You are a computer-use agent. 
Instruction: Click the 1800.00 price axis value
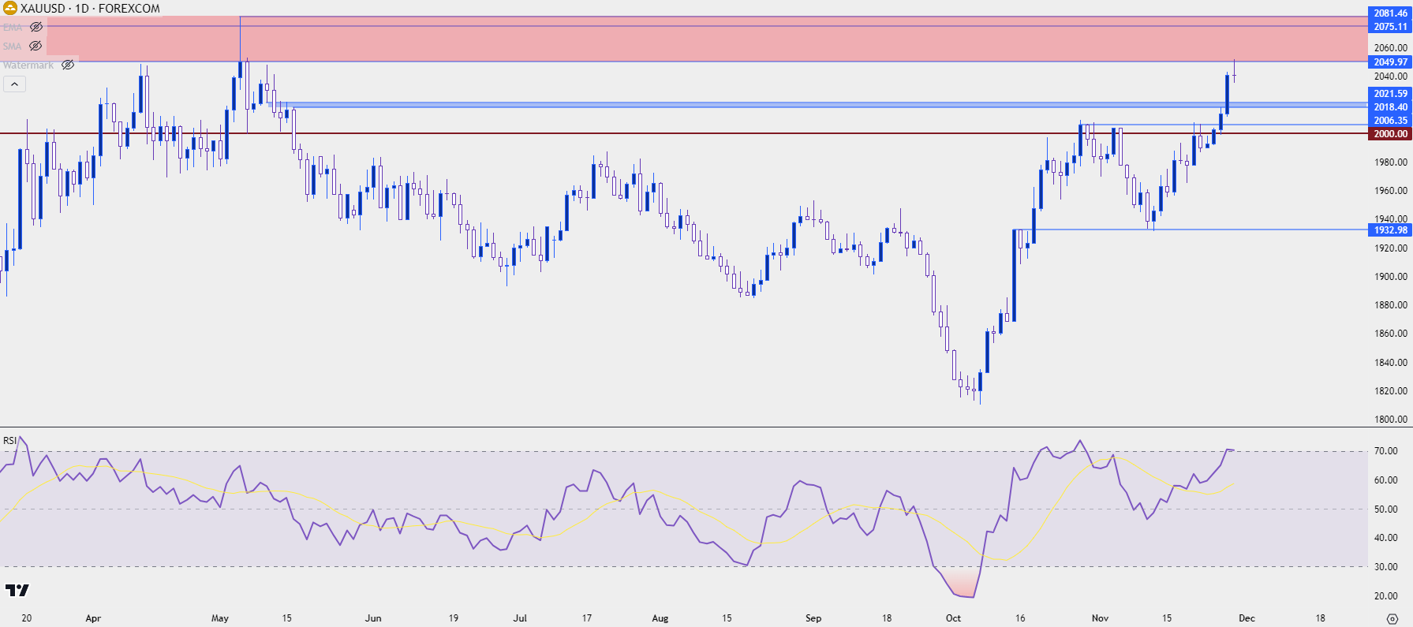(x=1391, y=420)
